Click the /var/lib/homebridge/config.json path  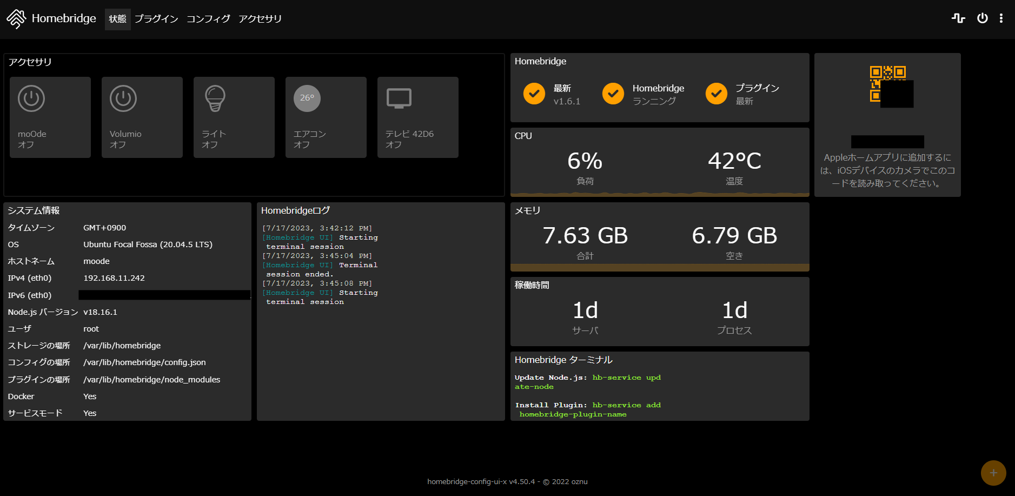144,362
